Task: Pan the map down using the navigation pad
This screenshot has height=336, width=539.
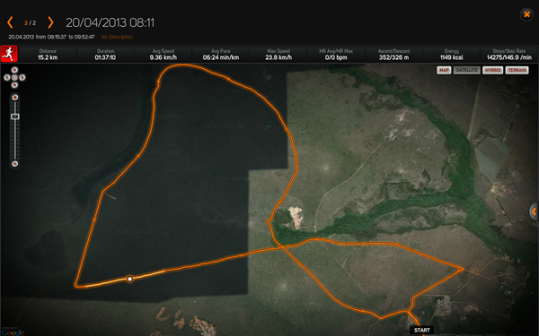Action: coord(14,85)
